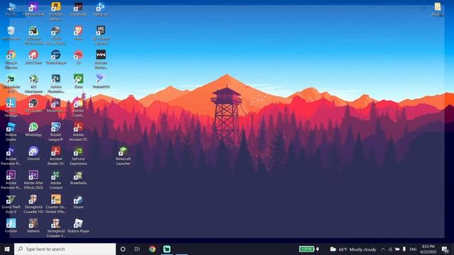
Task: Open the Brave browser shortcut
Action: tap(78, 33)
